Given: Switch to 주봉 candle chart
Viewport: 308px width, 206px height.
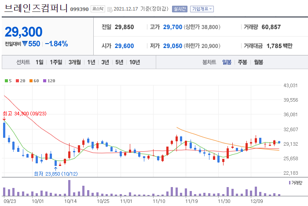Looking at the screenshot, I should [242, 63].
